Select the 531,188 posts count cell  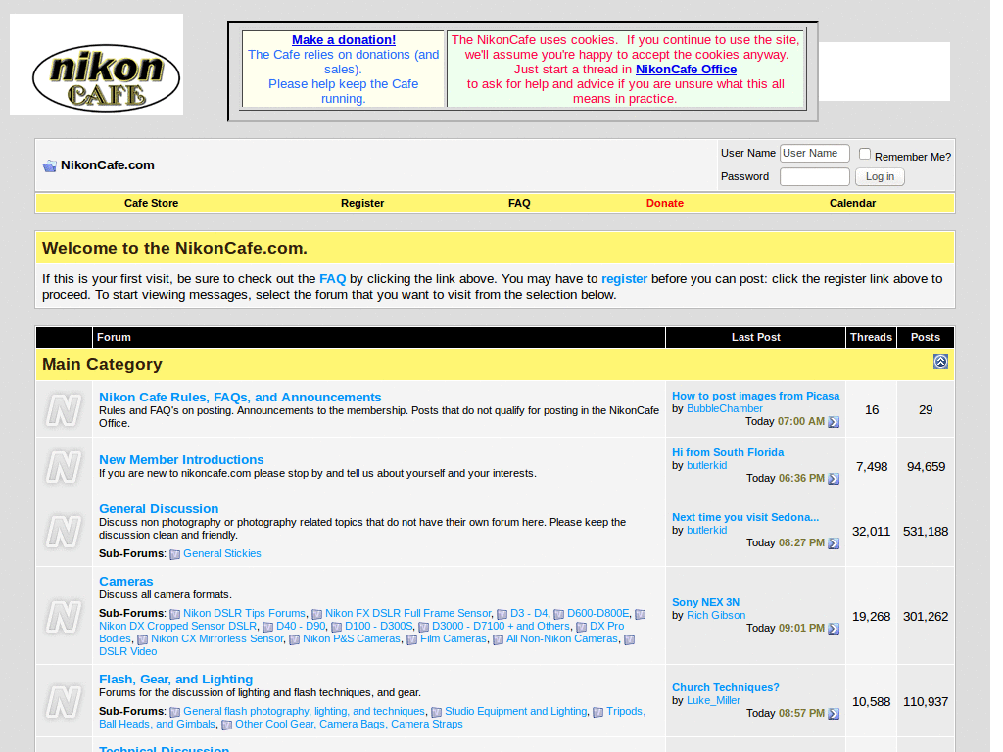click(926, 532)
